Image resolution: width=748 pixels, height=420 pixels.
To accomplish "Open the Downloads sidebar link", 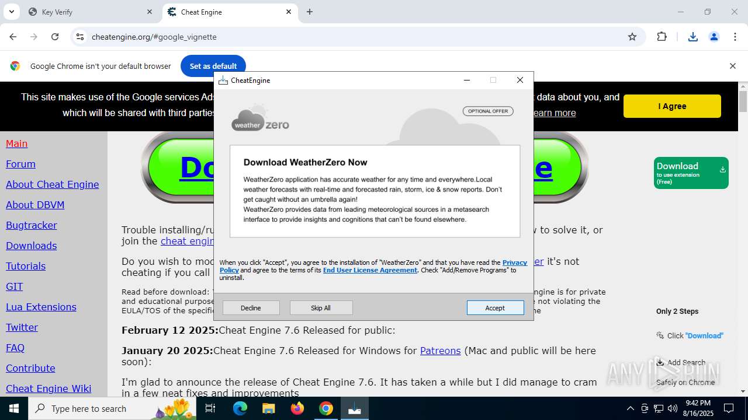I will (32, 246).
